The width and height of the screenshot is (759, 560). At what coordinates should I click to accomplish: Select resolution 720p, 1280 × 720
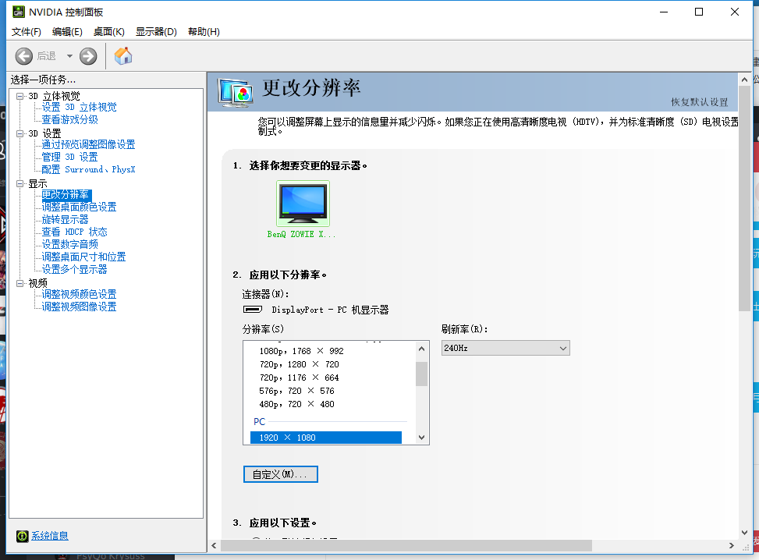(299, 364)
